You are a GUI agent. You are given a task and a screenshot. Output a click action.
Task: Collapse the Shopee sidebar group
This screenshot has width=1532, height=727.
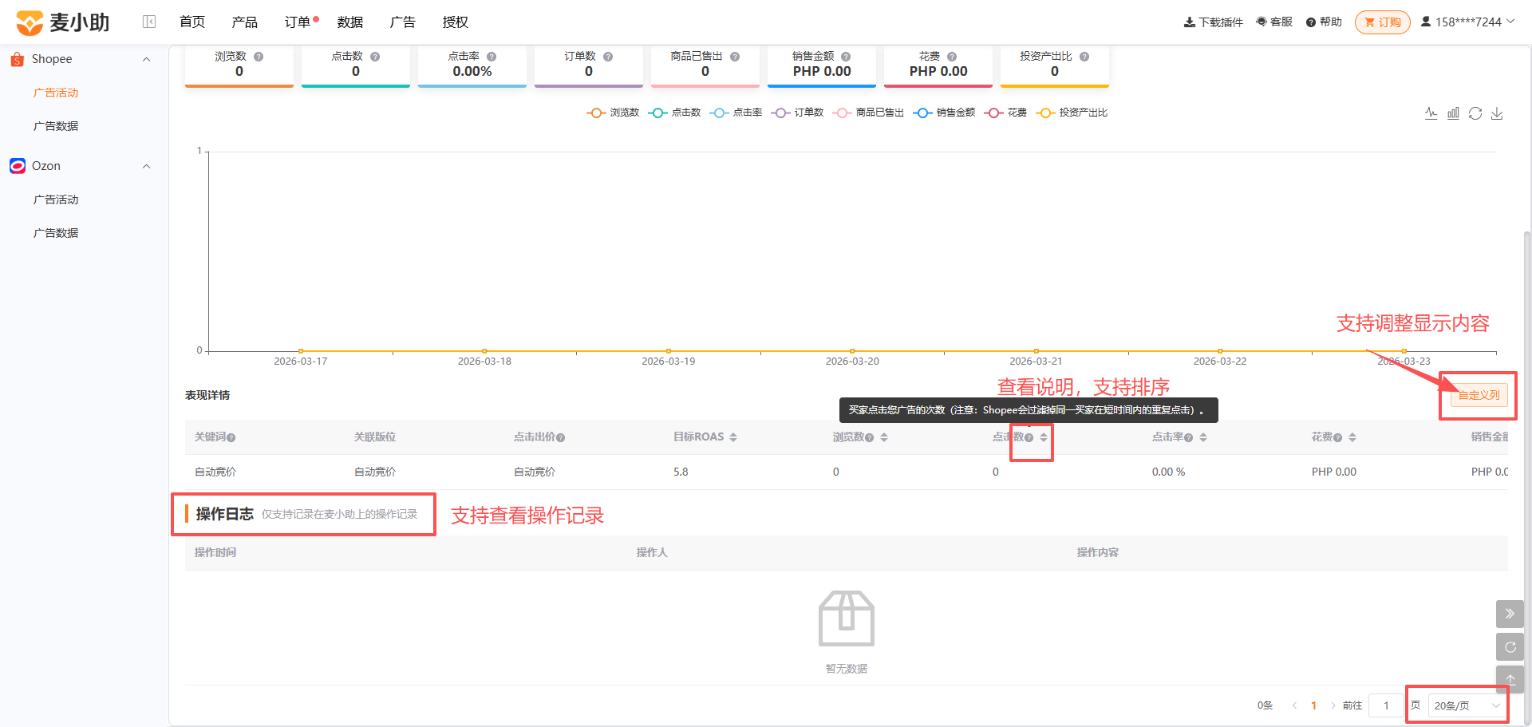coord(146,59)
